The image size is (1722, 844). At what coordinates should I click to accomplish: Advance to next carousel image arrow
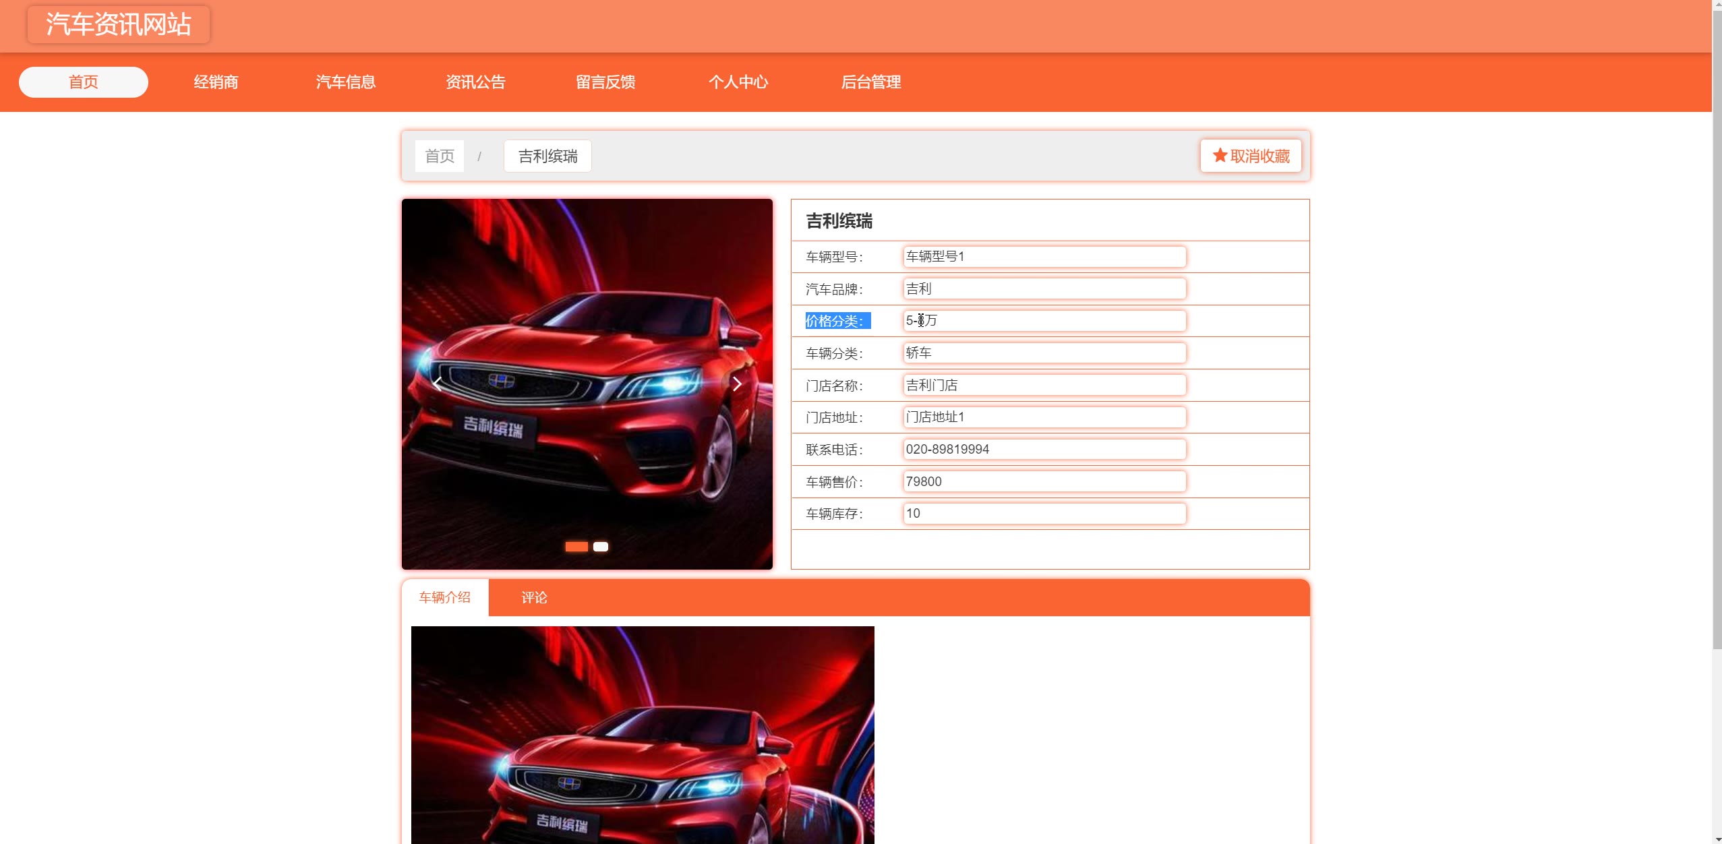pyautogui.click(x=737, y=384)
